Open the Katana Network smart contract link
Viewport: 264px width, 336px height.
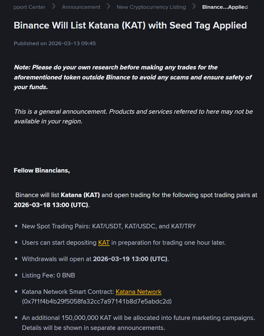tap(139, 292)
